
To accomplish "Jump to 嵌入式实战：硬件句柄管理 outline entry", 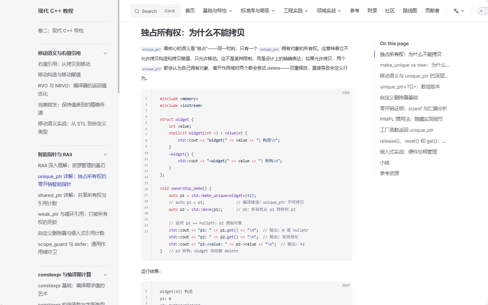I will pyautogui.click(x=408, y=152).
